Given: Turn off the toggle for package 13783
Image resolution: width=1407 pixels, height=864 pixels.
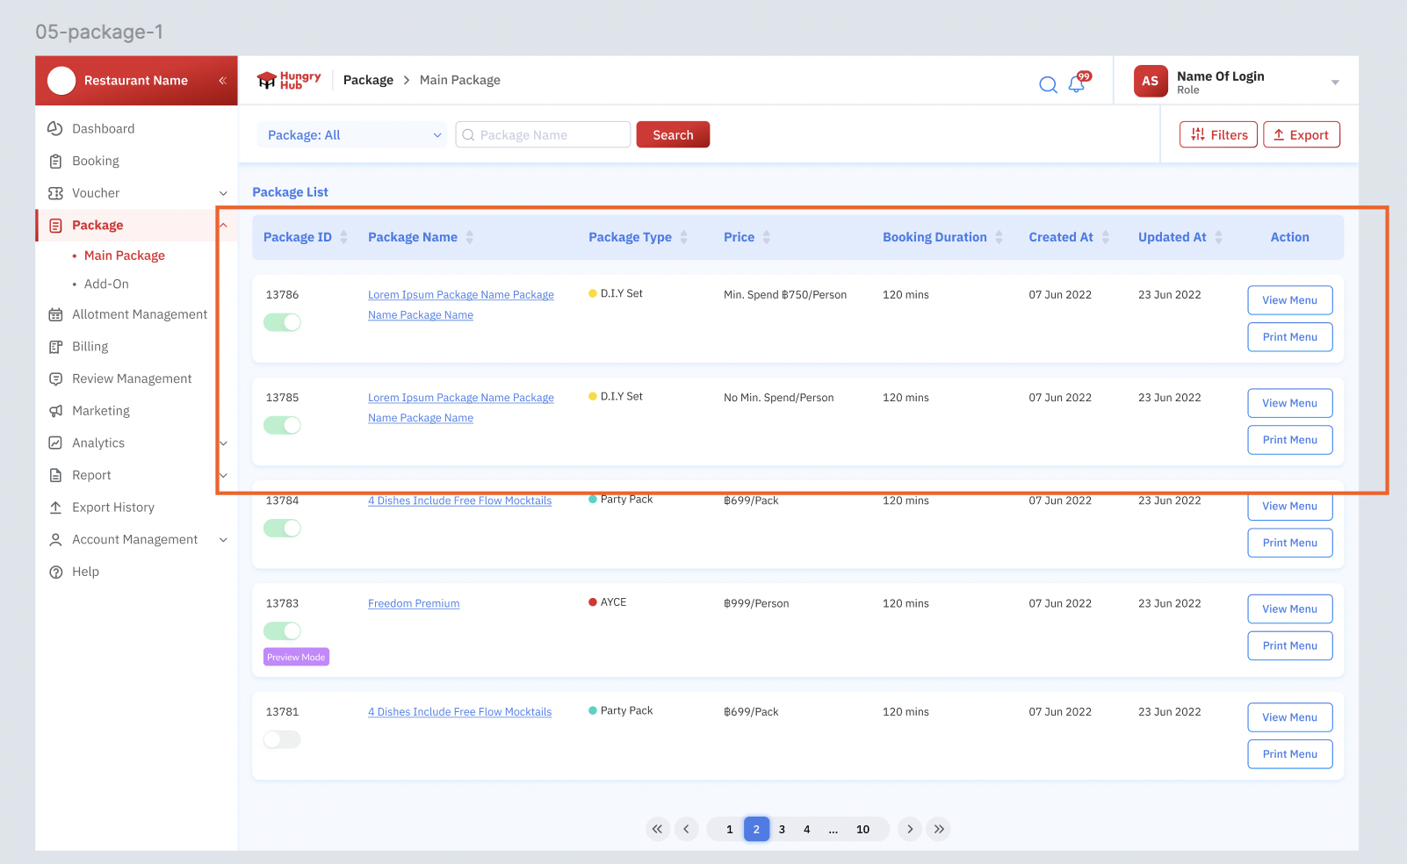Looking at the screenshot, I should click(x=282, y=630).
